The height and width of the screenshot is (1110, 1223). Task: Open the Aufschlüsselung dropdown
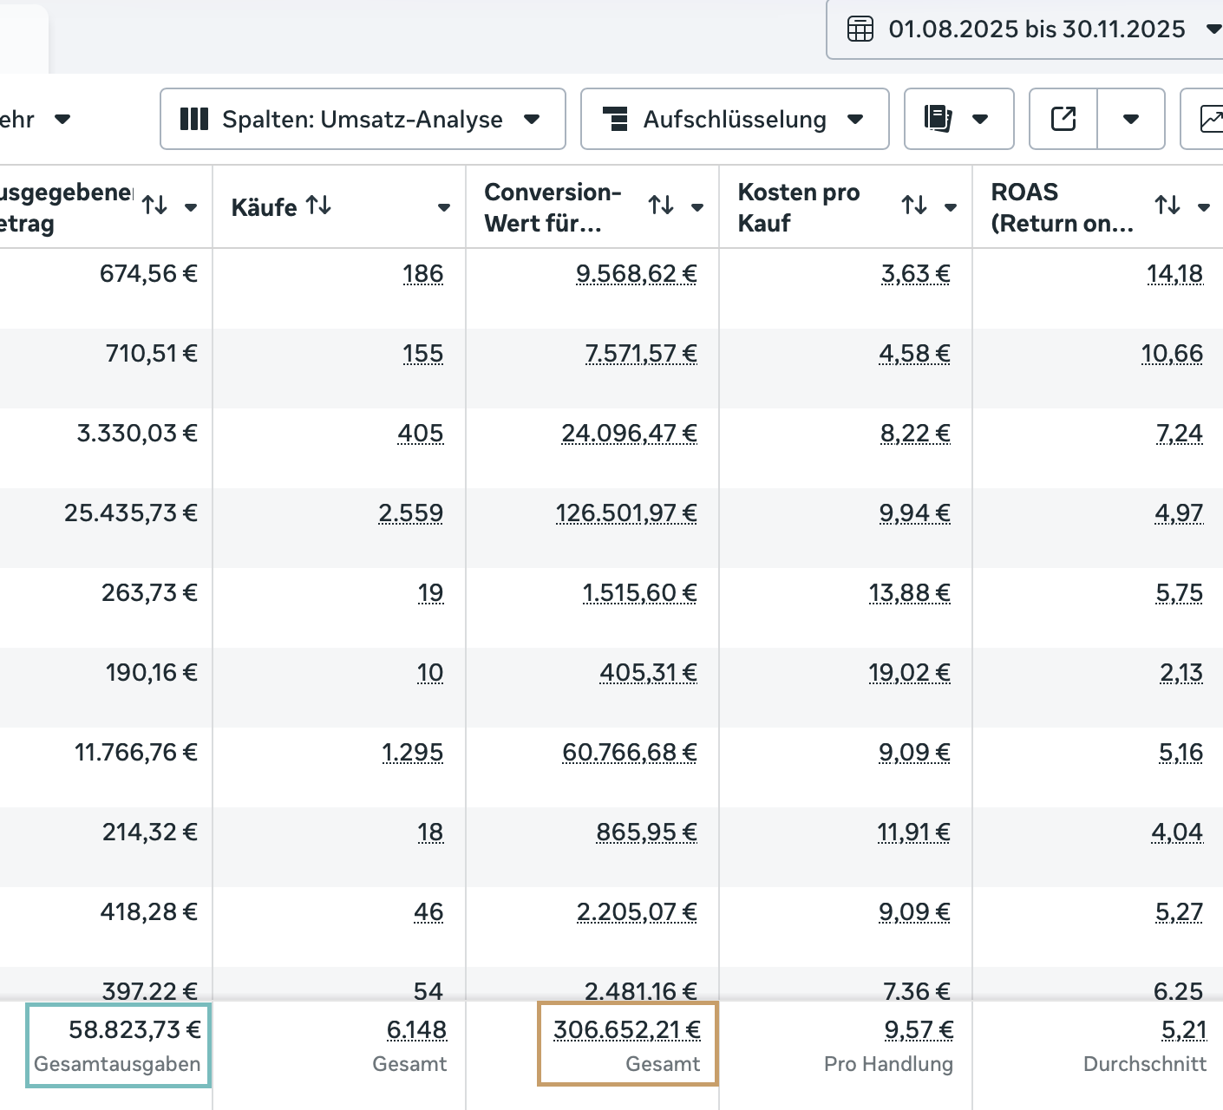734,119
